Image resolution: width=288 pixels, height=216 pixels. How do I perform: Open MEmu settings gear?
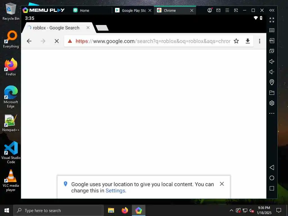click(x=272, y=103)
